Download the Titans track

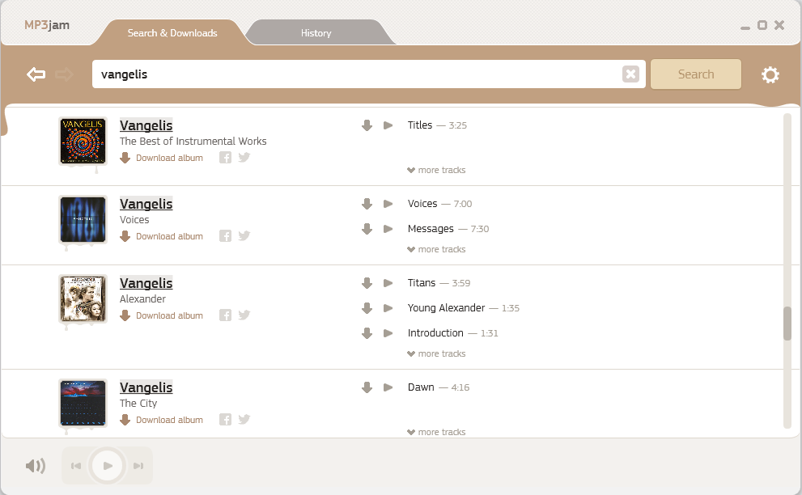click(367, 283)
